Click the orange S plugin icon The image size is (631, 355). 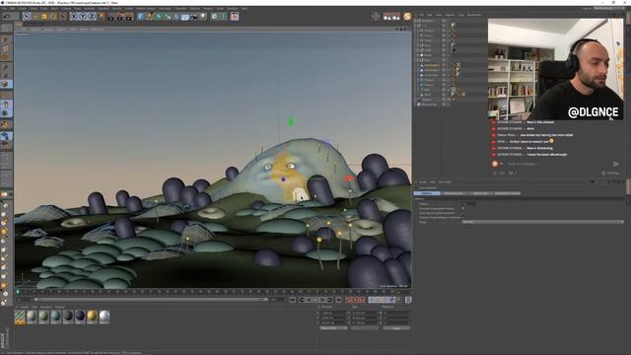[x=407, y=16]
